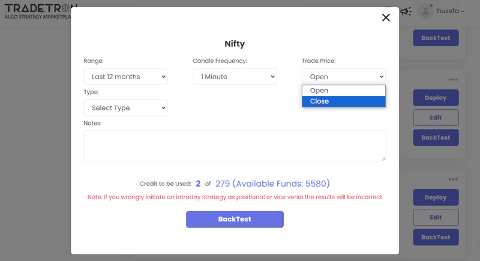
Task: Choose the Close option in Trade Price list
Action: pyautogui.click(x=343, y=101)
